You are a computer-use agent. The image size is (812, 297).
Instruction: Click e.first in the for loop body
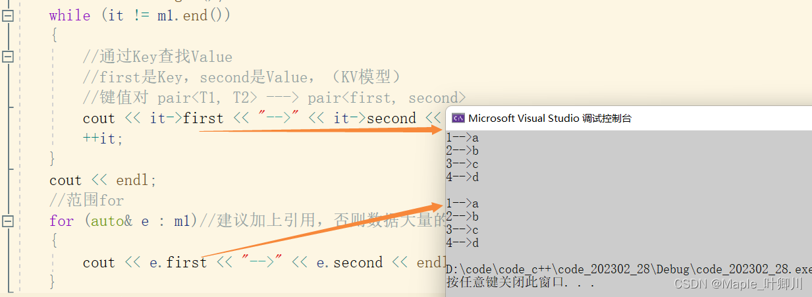178,263
